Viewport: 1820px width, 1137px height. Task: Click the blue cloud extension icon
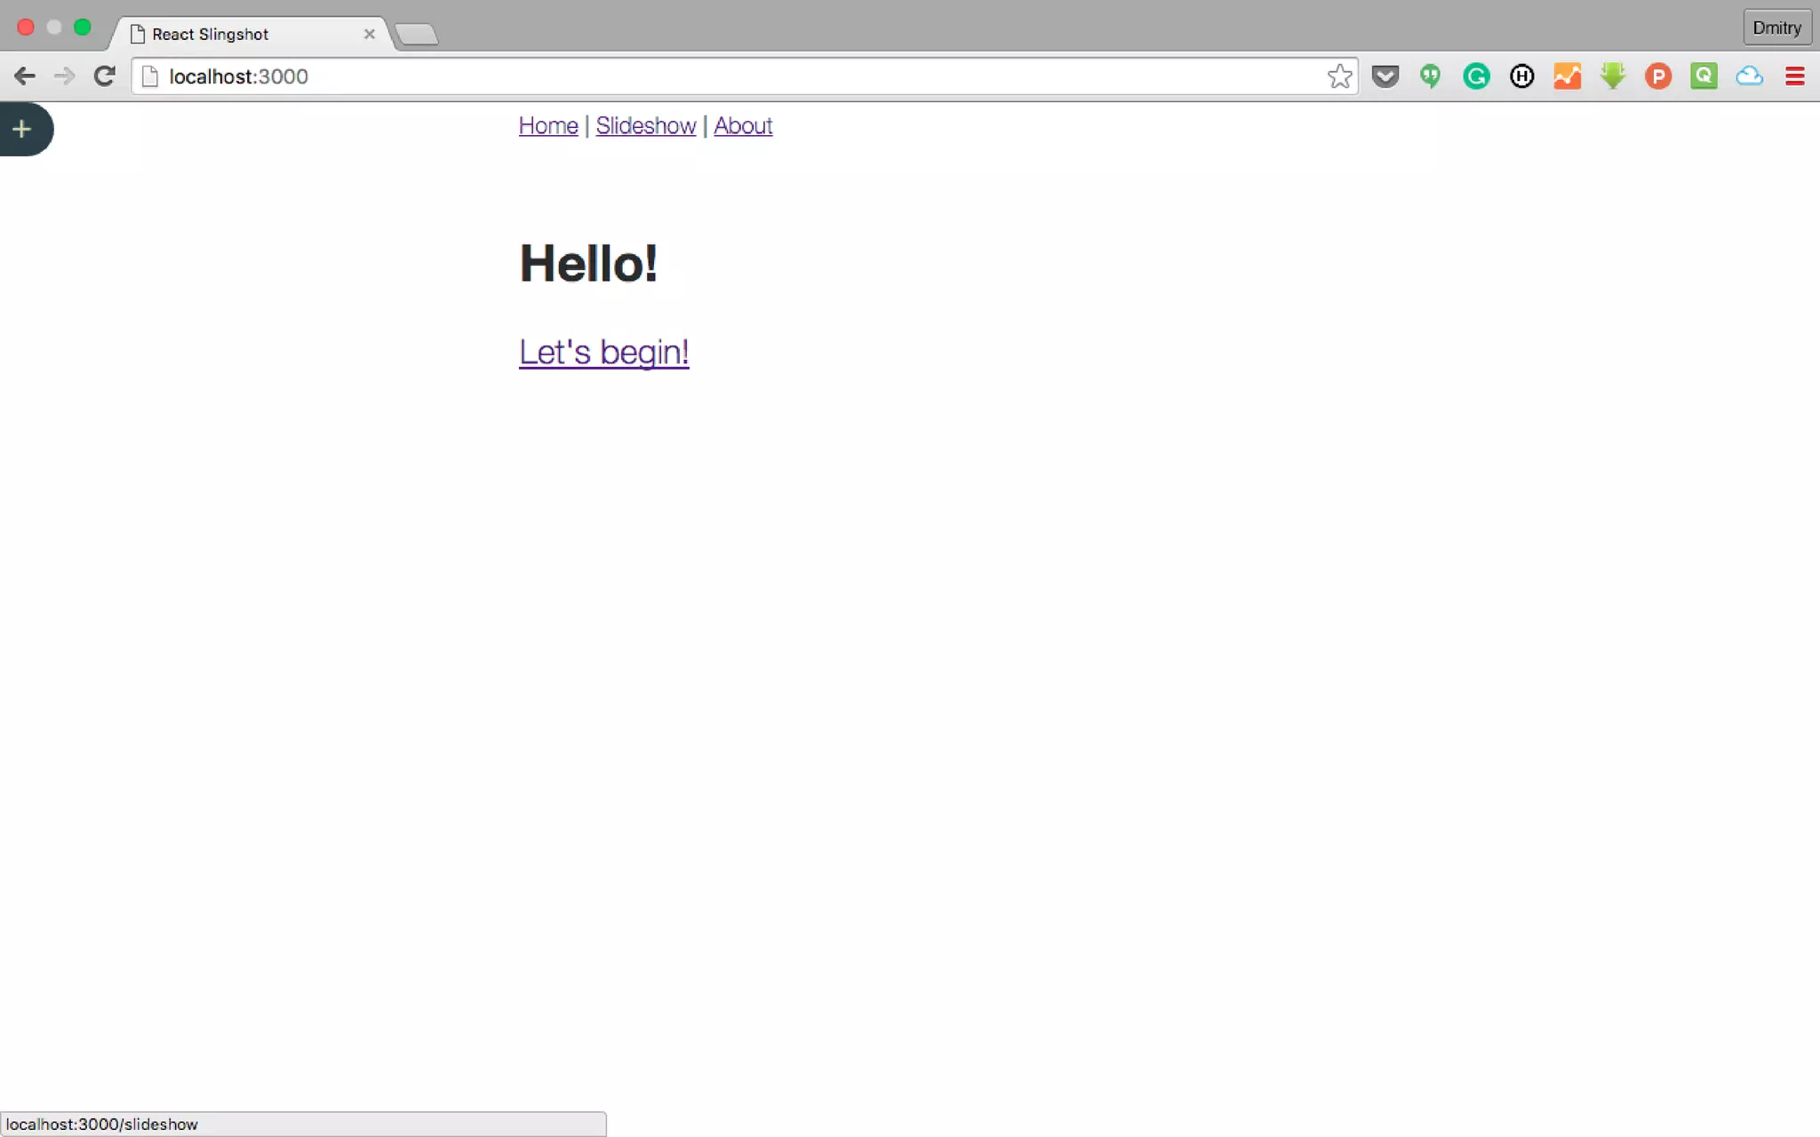click(x=1749, y=76)
